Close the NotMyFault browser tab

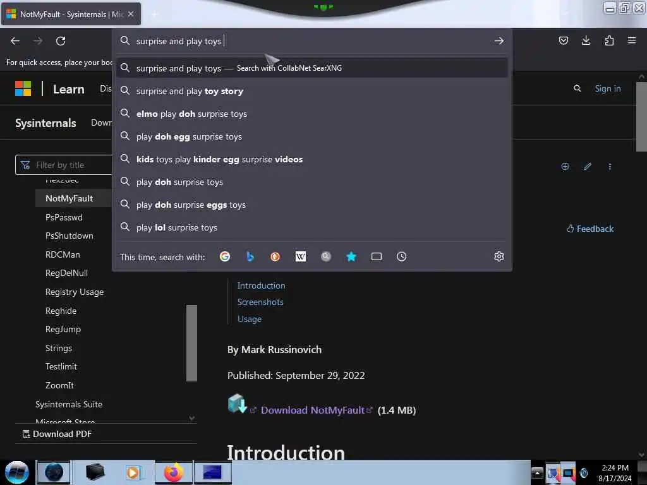coord(131,14)
